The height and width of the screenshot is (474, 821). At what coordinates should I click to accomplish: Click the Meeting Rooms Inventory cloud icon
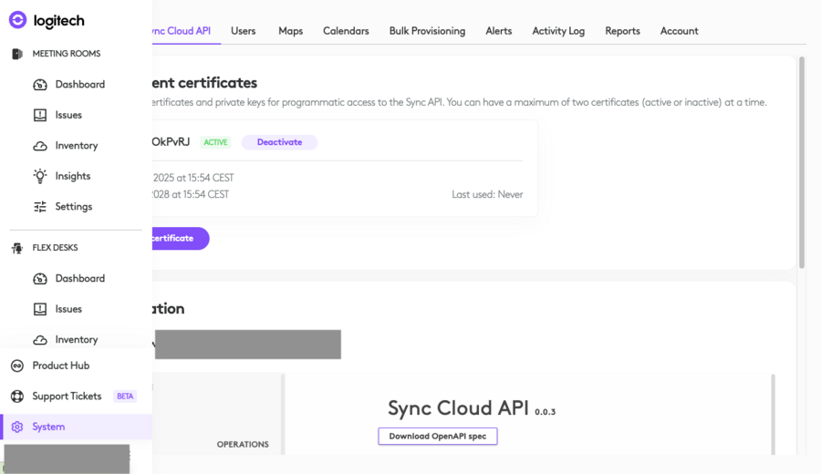click(40, 146)
